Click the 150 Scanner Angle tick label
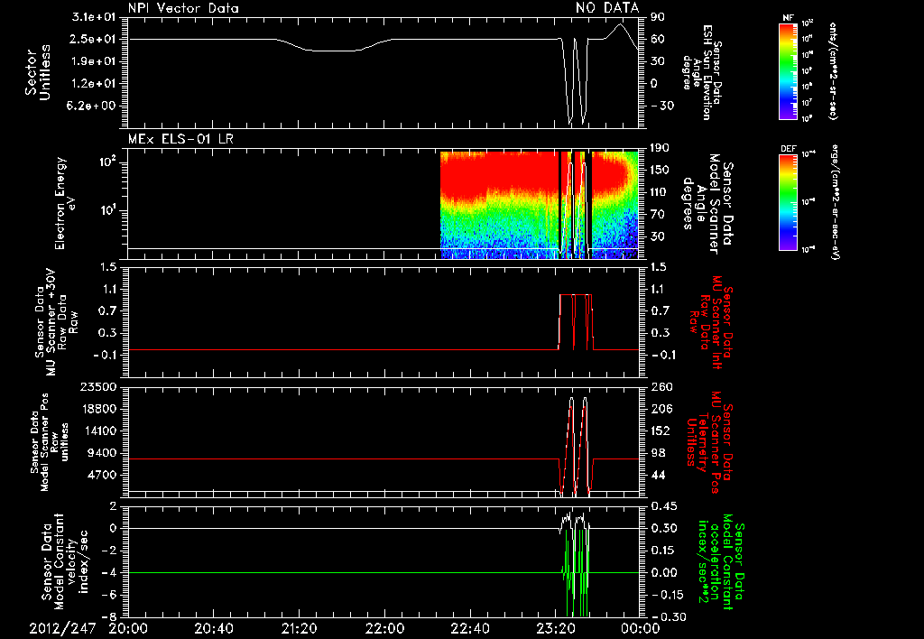Viewport: 924px width, 639px height. pyautogui.click(x=660, y=171)
